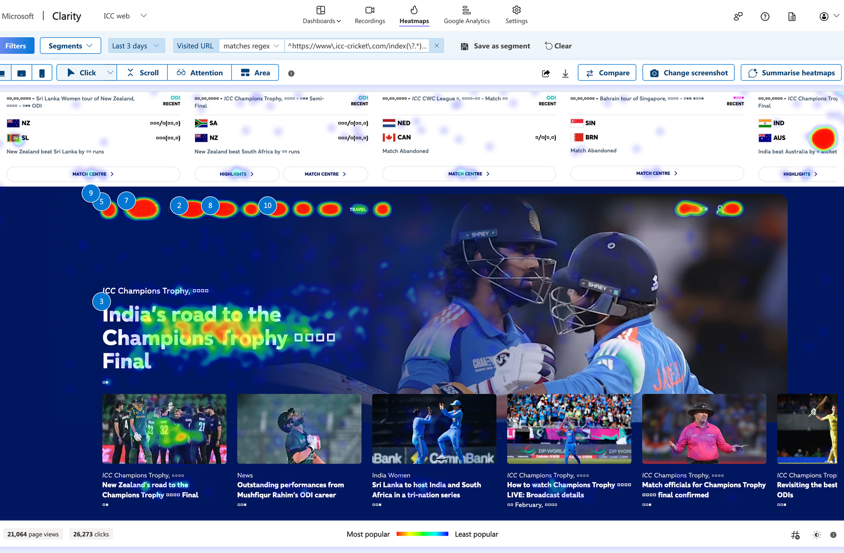Click the Visited URL regex input field
This screenshot has height=553, width=844.
point(357,46)
